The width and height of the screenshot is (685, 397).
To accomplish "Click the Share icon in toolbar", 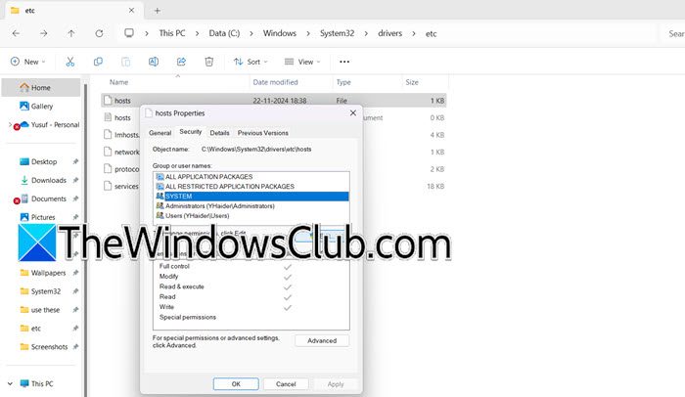I will click(181, 62).
